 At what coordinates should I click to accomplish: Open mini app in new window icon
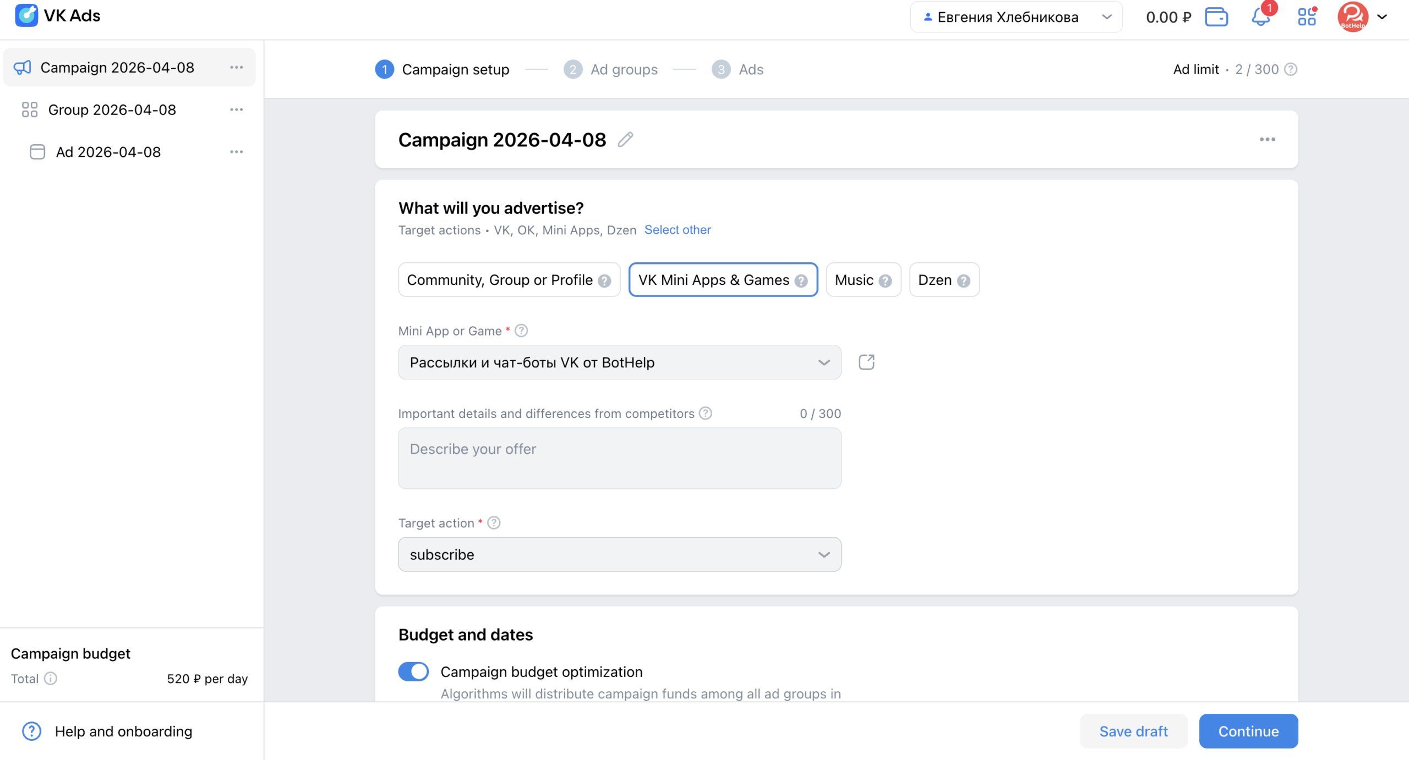click(866, 362)
